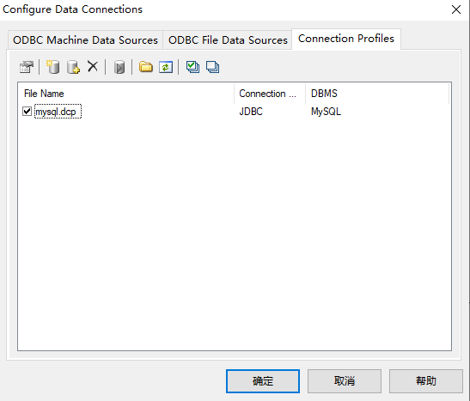The image size is (470, 401).
Task: Browse for folder using yellow folder icon
Action: [146, 67]
